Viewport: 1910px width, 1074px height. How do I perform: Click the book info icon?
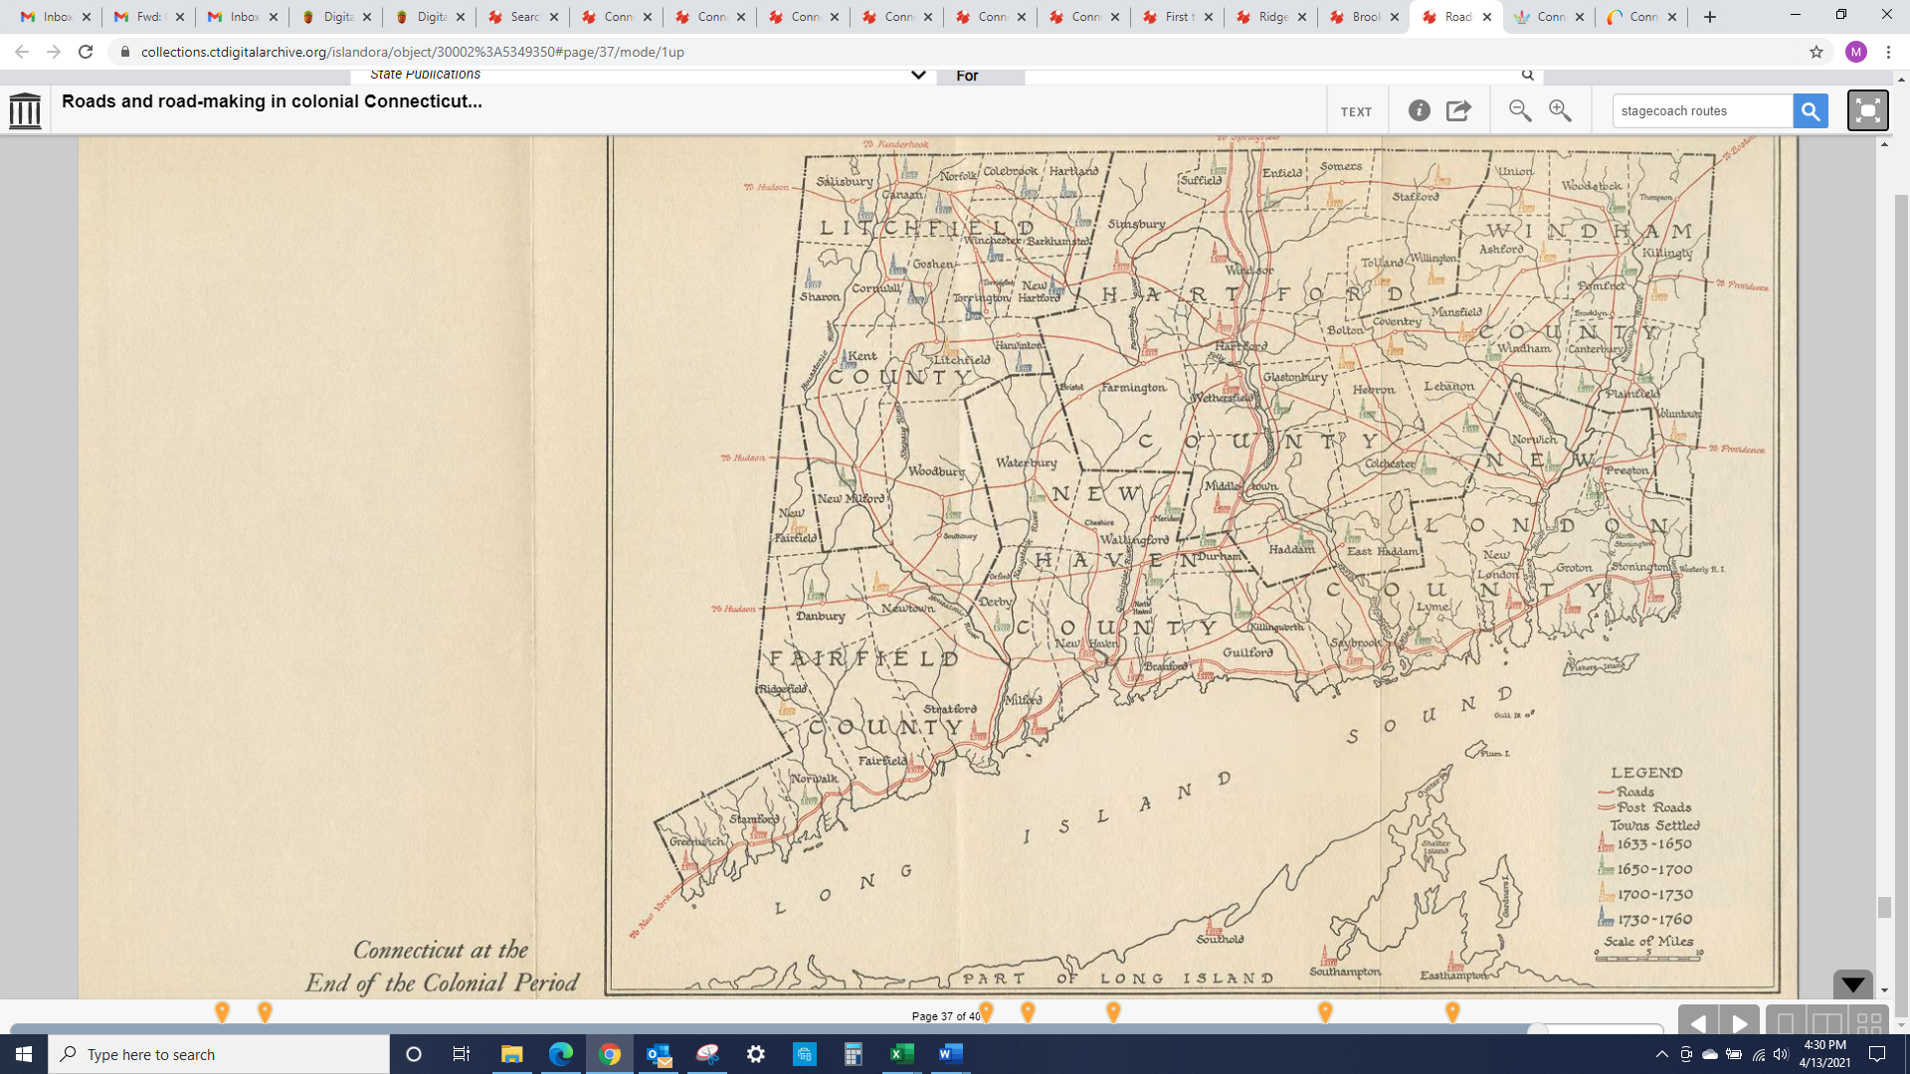click(1420, 110)
